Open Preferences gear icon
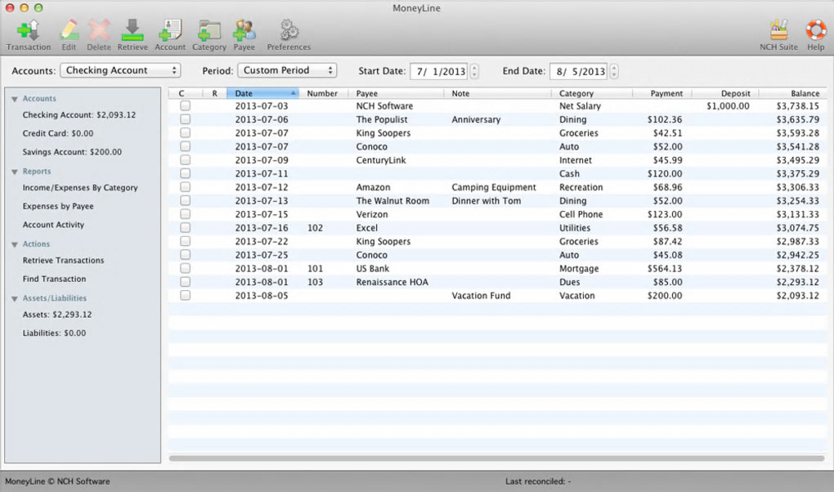 click(x=289, y=31)
